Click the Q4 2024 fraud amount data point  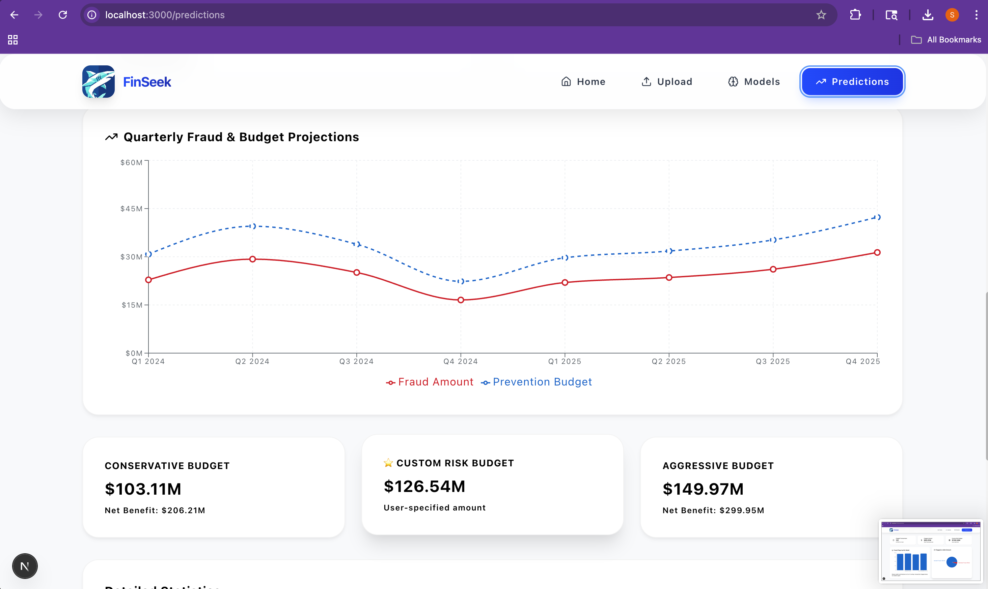pyautogui.click(x=461, y=300)
